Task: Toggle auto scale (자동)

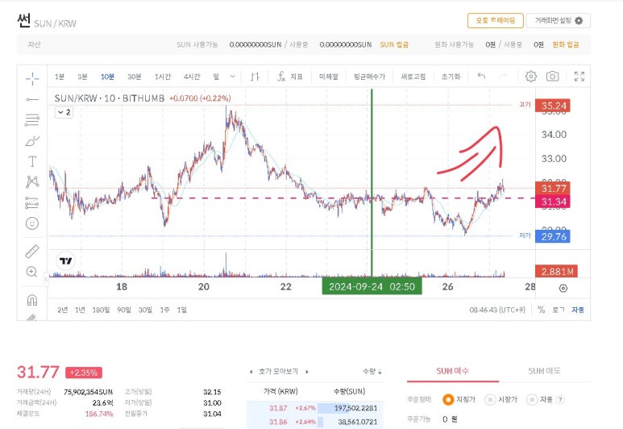Action: point(578,310)
